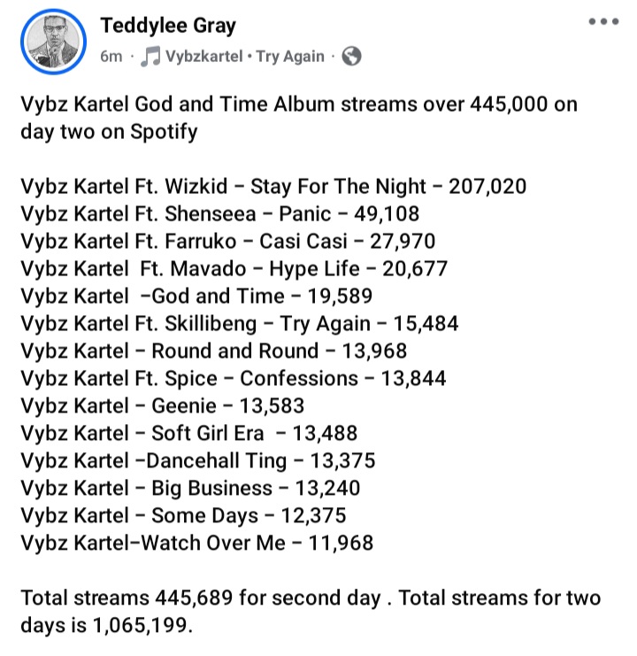
Task: Select the Skillibeng Try Again line
Action: pos(240,324)
